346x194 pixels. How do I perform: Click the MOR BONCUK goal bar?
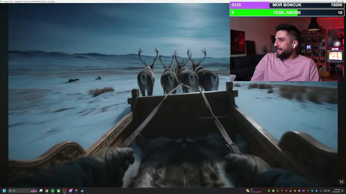[287, 5]
